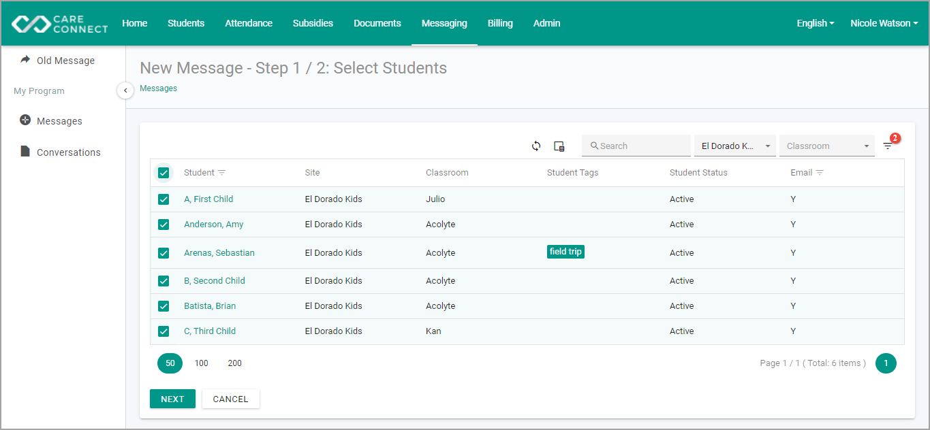This screenshot has width=930, height=430.
Task: Open the C, Third Child student link
Action: click(210, 331)
